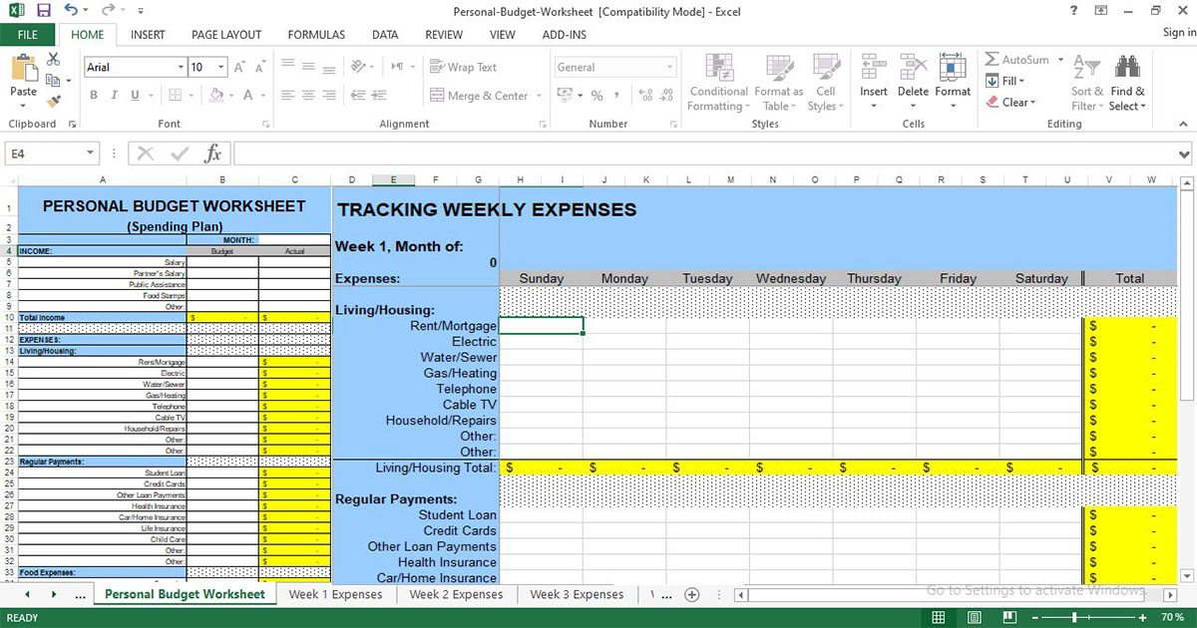Open the Font name dropdown
This screenshot has width=1197, height=628.
click(180, 67)
